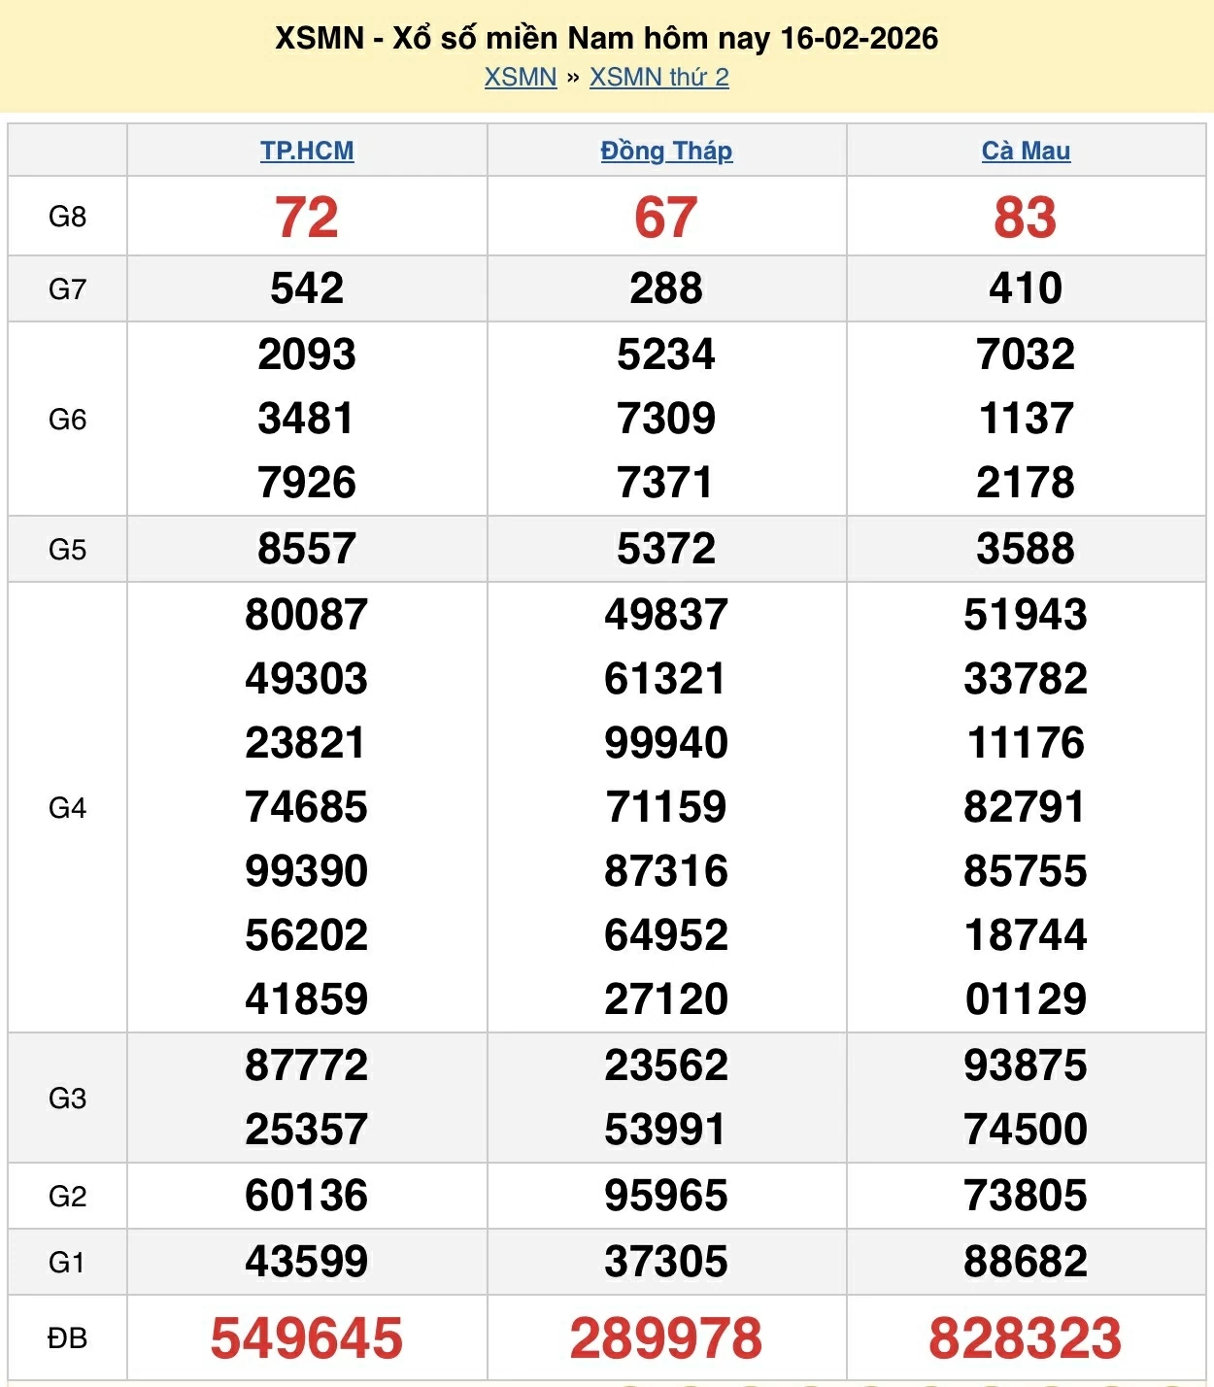Open the TP.HCM province link
The width and height of the screenshot is (1214, 1387).
[307, 152]
